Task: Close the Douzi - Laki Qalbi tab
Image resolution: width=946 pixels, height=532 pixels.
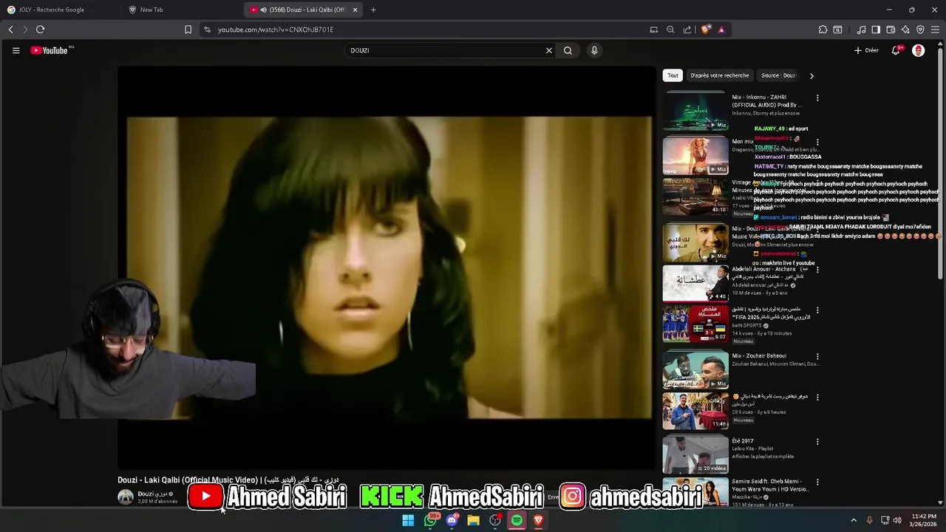Action: tap(355, 10)
